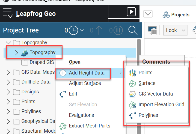The width and height of the screenshot is (196, 134).
Task: Click the Project Tree vertical scrollbar
Action: pos(139,86)
